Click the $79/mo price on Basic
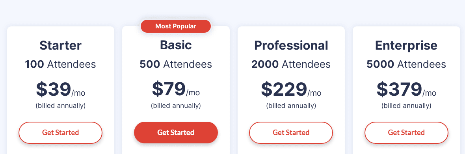465x154 pixels. coord(176,89)
